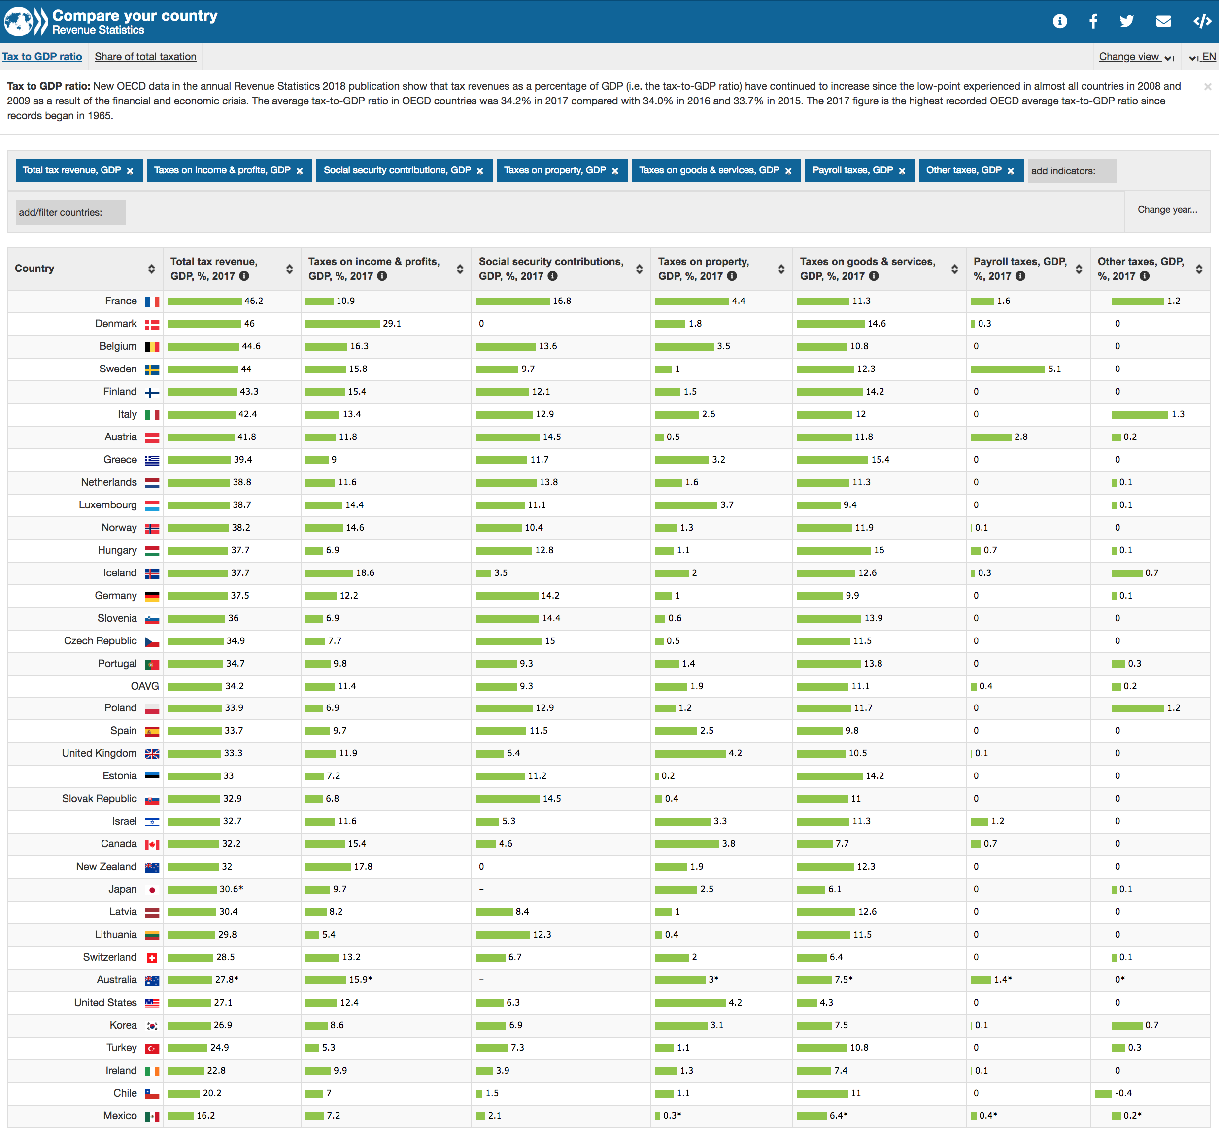The width and height of the screenshot is (1219, 1142).
Task: Share page via Facebook icon
Action: (1093, 22)
